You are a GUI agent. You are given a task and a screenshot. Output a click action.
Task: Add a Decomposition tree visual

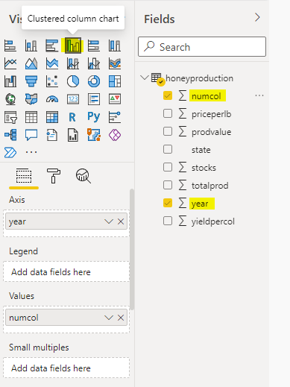click(10, 135)
